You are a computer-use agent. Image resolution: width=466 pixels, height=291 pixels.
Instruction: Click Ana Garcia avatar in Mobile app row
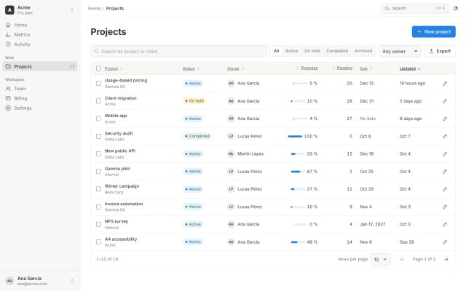231,119
